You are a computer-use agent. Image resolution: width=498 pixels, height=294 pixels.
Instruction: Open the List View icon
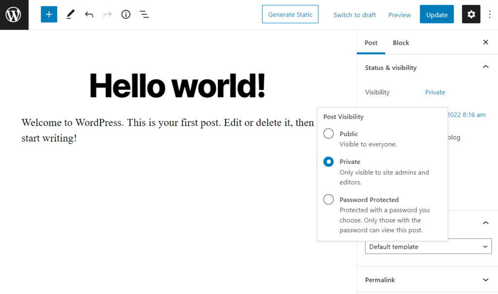(144, 14)
